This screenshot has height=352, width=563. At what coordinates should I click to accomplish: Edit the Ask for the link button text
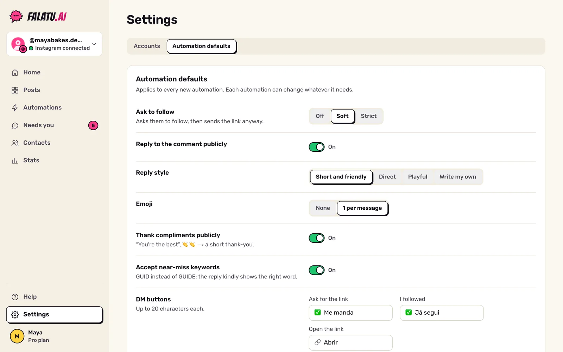pyautogui.click(x=350, y=313)
